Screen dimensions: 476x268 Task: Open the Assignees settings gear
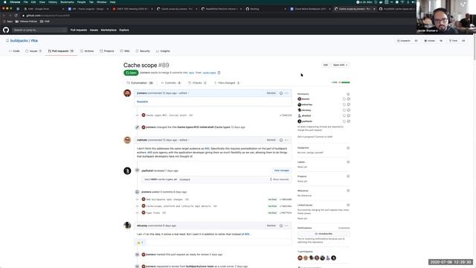(x=348, y=148)
